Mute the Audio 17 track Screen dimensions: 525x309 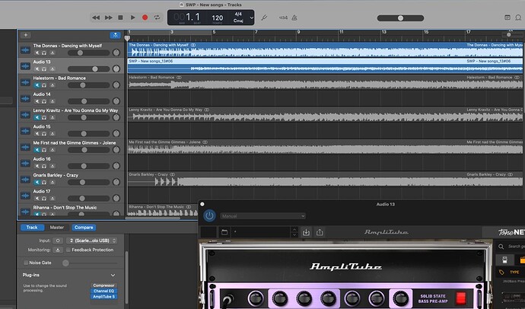pos(37,199)
